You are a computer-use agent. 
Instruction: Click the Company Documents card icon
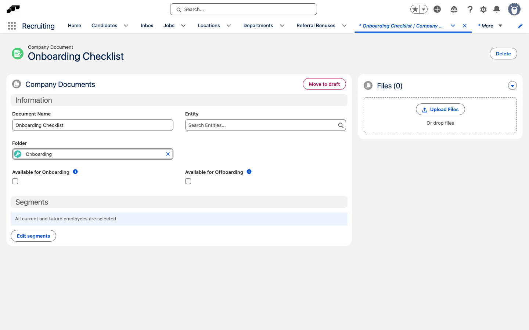click(17, 84)
